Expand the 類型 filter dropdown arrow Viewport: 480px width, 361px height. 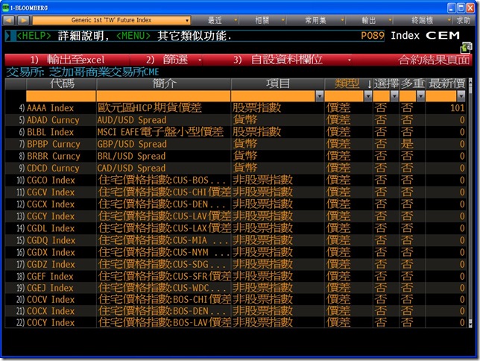368,96
